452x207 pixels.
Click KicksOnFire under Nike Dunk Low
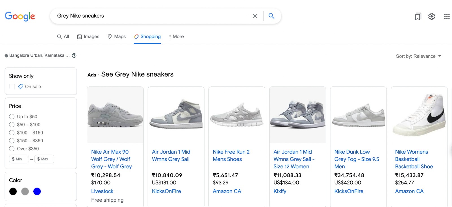349,191
